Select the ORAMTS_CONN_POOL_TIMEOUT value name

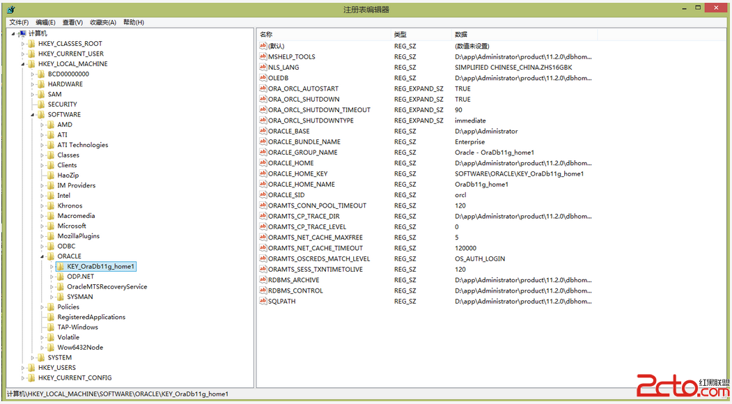318,205
